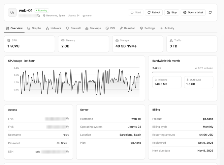This screenshot has width=224, height=165.
Task: Copy the blurred address under web-01 title
Action: pyautogui.click(x=38, y=15)
